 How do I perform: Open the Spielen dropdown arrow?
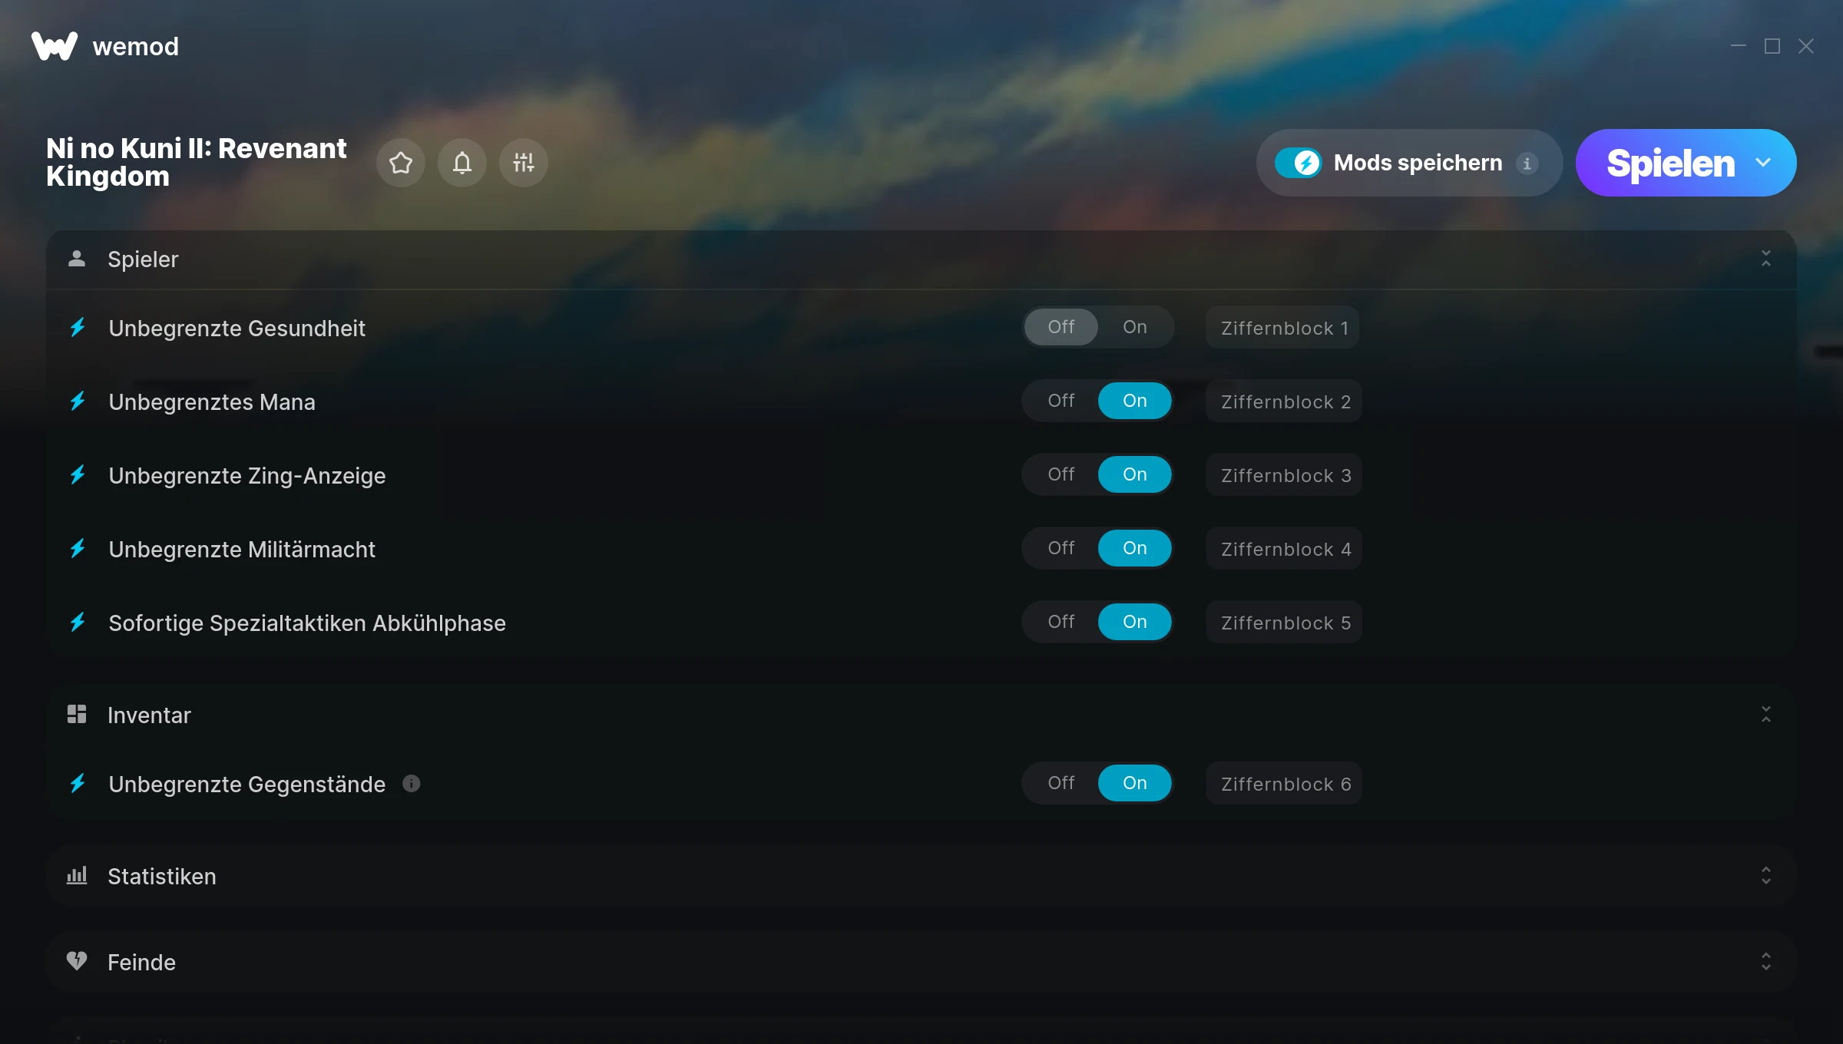1763,163
